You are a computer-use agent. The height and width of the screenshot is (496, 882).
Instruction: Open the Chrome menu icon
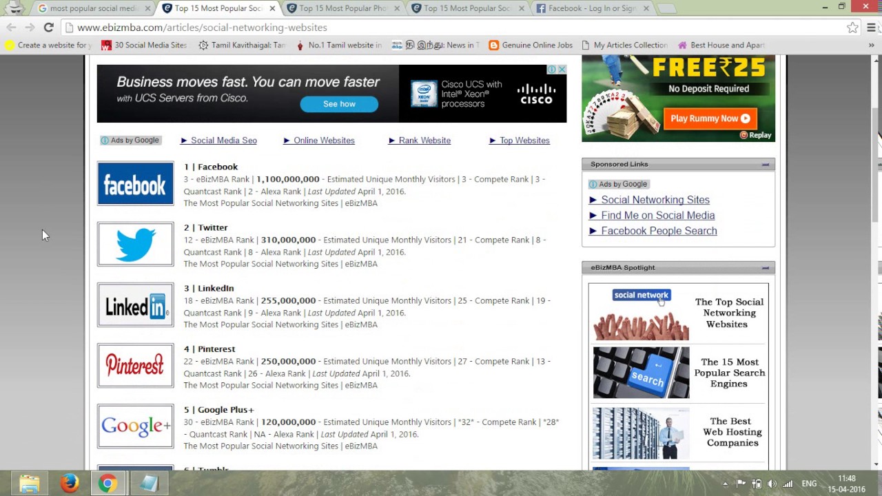click(x=872, y=28)
